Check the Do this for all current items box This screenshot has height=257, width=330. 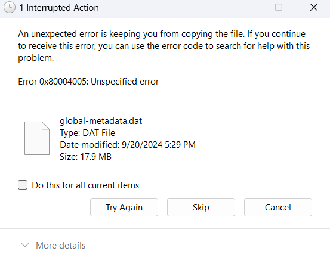pyautogui.click(x=23, y=185)
